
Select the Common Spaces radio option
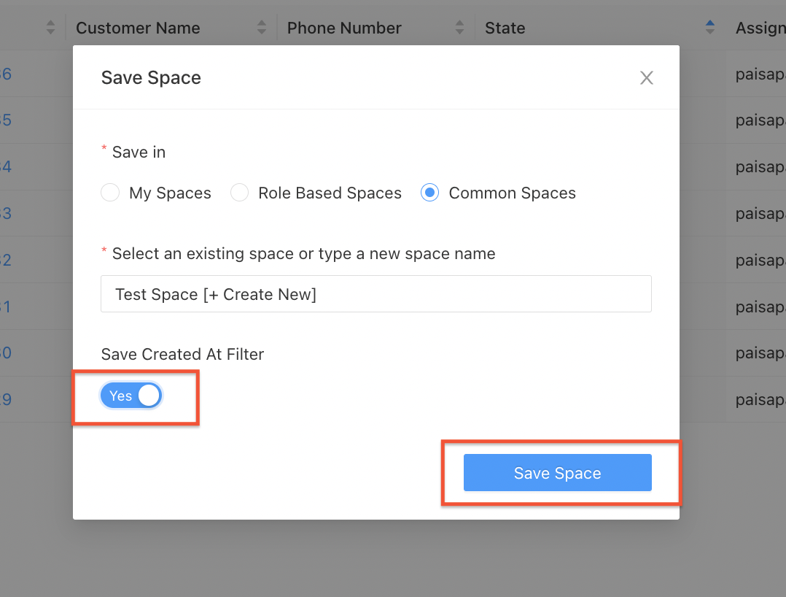point(430,193)
